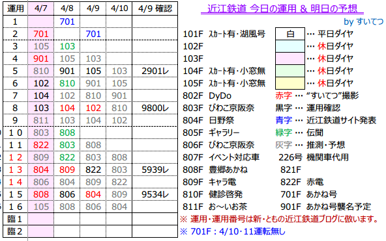386x241 pixels.
Task: Select red 102 in row 8
Action: (x=93, y=108)
